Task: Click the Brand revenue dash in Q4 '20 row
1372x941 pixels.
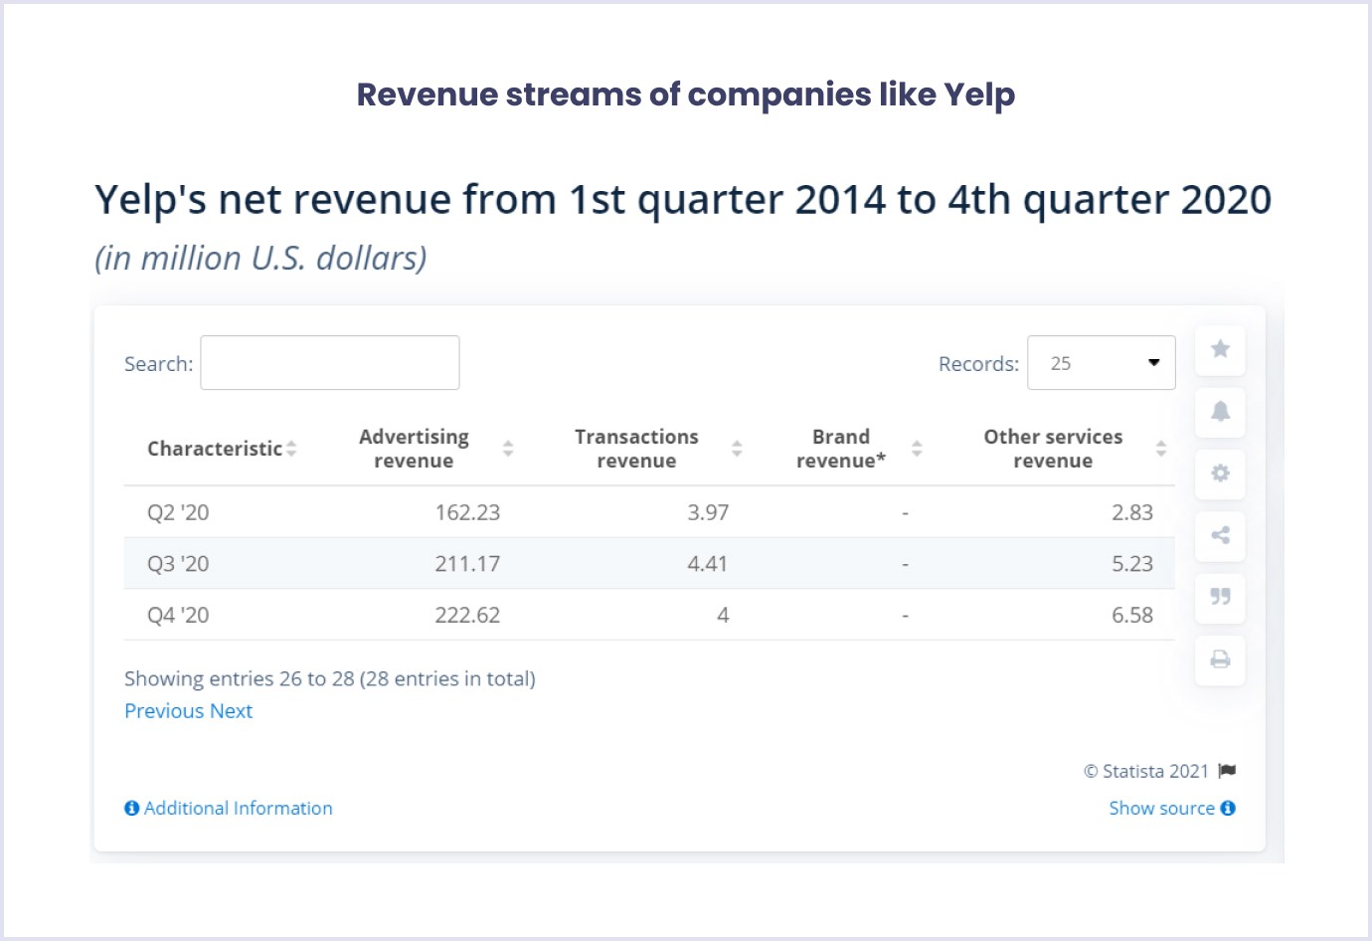Action: (x=905, y=617)
